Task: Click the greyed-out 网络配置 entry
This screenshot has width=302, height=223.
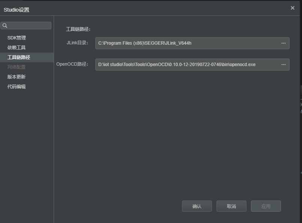Action: click(x=17, y=67)
